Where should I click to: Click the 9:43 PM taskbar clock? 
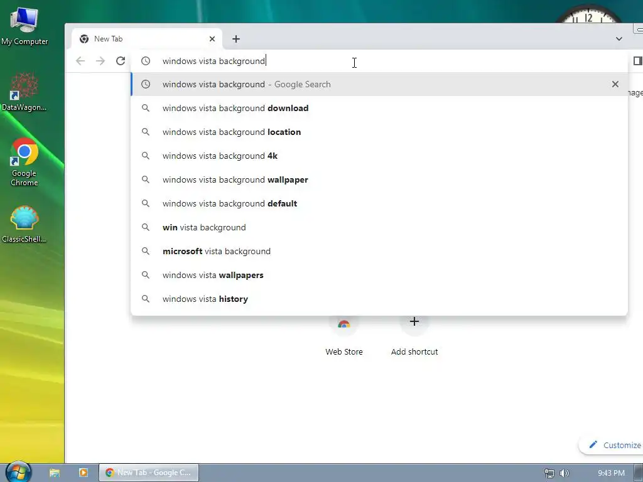pyautogui.click(x=611, y=473)
